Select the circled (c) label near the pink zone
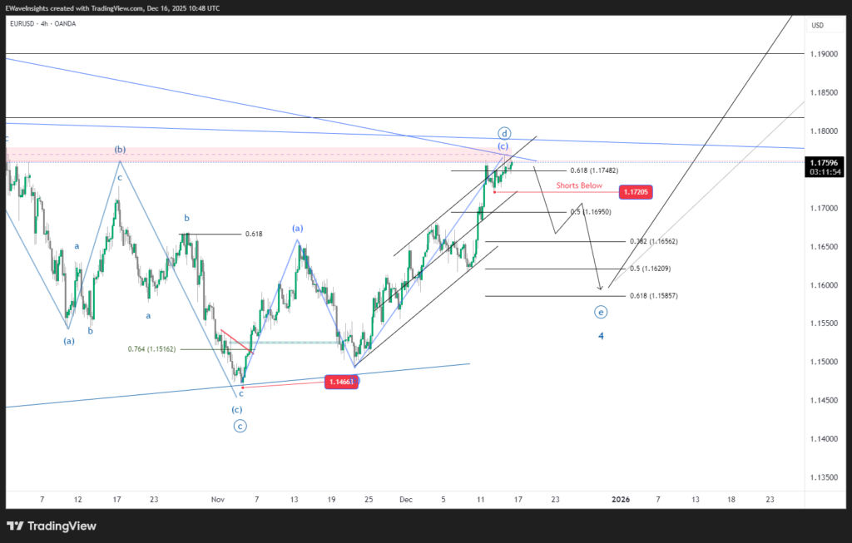852x543 pixels. [x=502, y=146]
